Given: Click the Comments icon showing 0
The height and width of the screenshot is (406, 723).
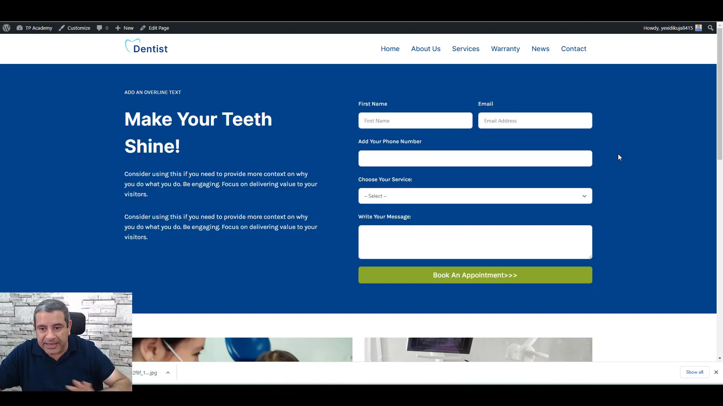Looking at the screenshot, I should point(102,28).
